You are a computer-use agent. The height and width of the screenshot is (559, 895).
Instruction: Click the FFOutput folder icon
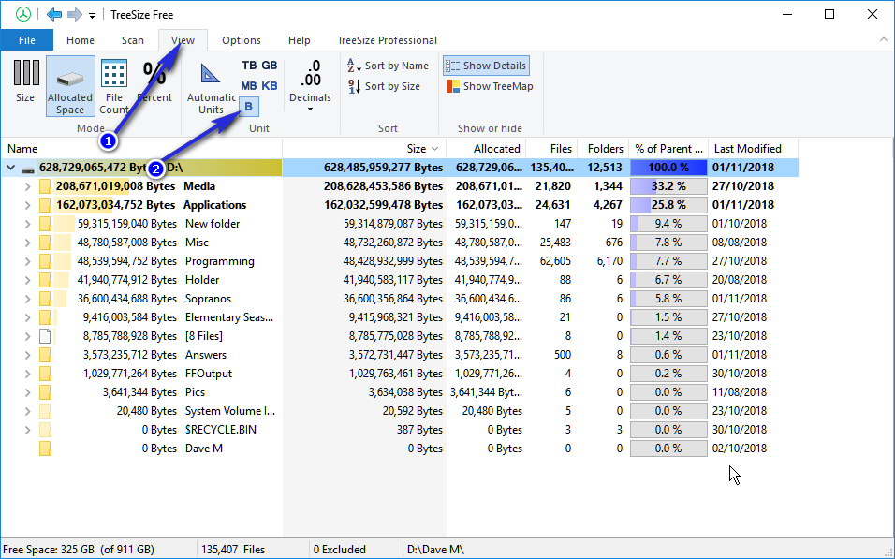pos(45,374)
